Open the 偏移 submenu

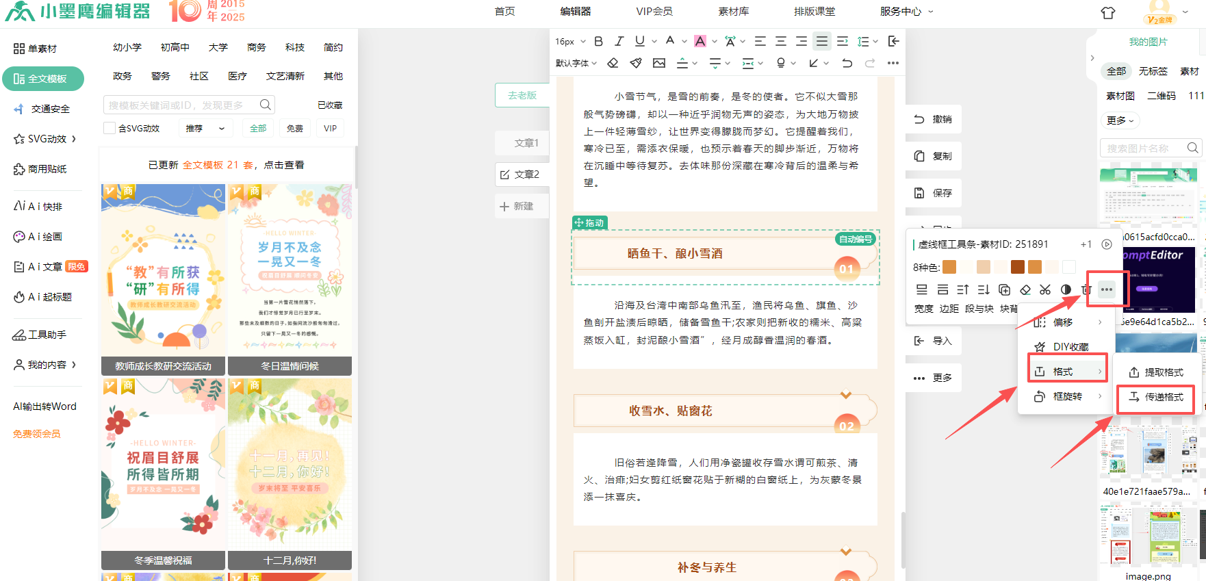click(x=1068, y=322)
